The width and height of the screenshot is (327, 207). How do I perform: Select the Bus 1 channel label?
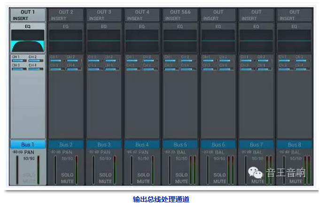[28, 145]
